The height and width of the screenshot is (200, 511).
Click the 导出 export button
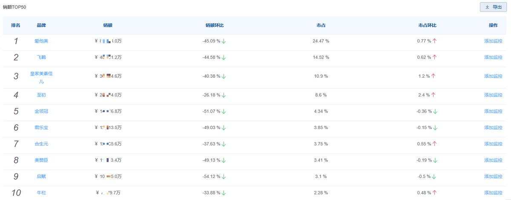[493, 7]
